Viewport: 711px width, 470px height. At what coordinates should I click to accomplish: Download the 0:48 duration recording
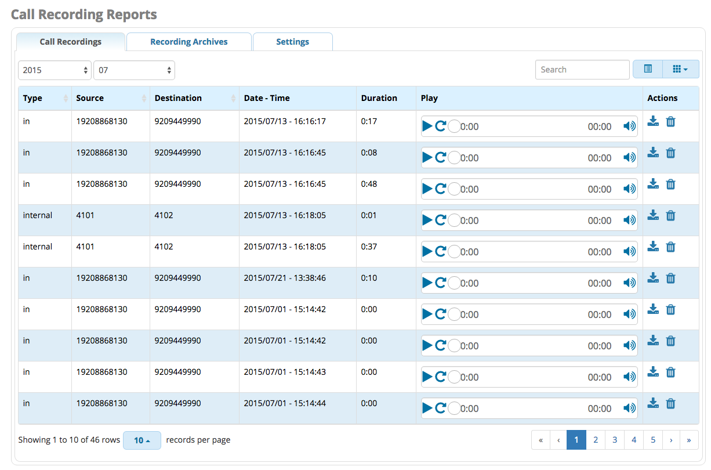coord(653,184)
